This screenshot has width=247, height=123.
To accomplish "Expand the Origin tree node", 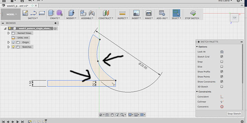I will pos(9,42).
